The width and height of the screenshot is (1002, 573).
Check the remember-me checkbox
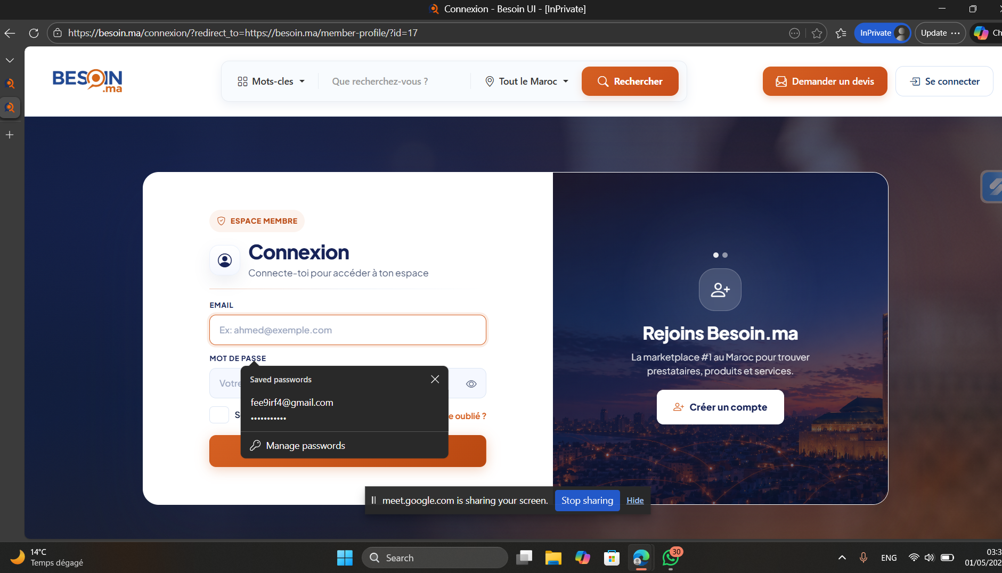pos(219,414)
